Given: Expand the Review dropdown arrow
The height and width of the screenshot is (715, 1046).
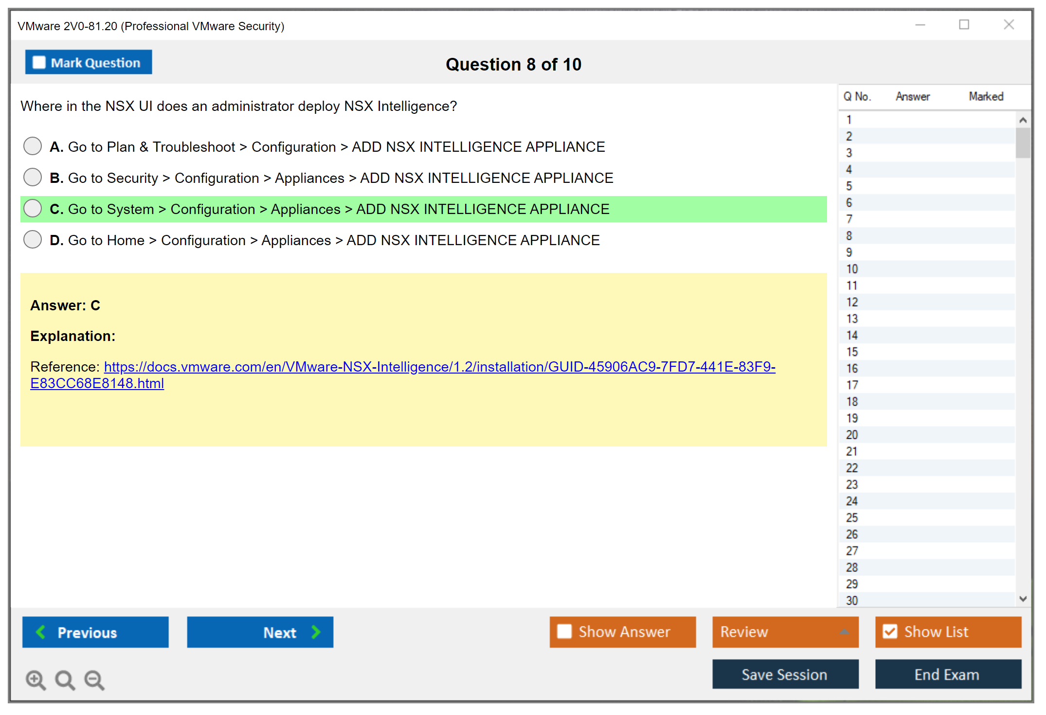Looking at the screenshot, I should [x=844, y=632].
